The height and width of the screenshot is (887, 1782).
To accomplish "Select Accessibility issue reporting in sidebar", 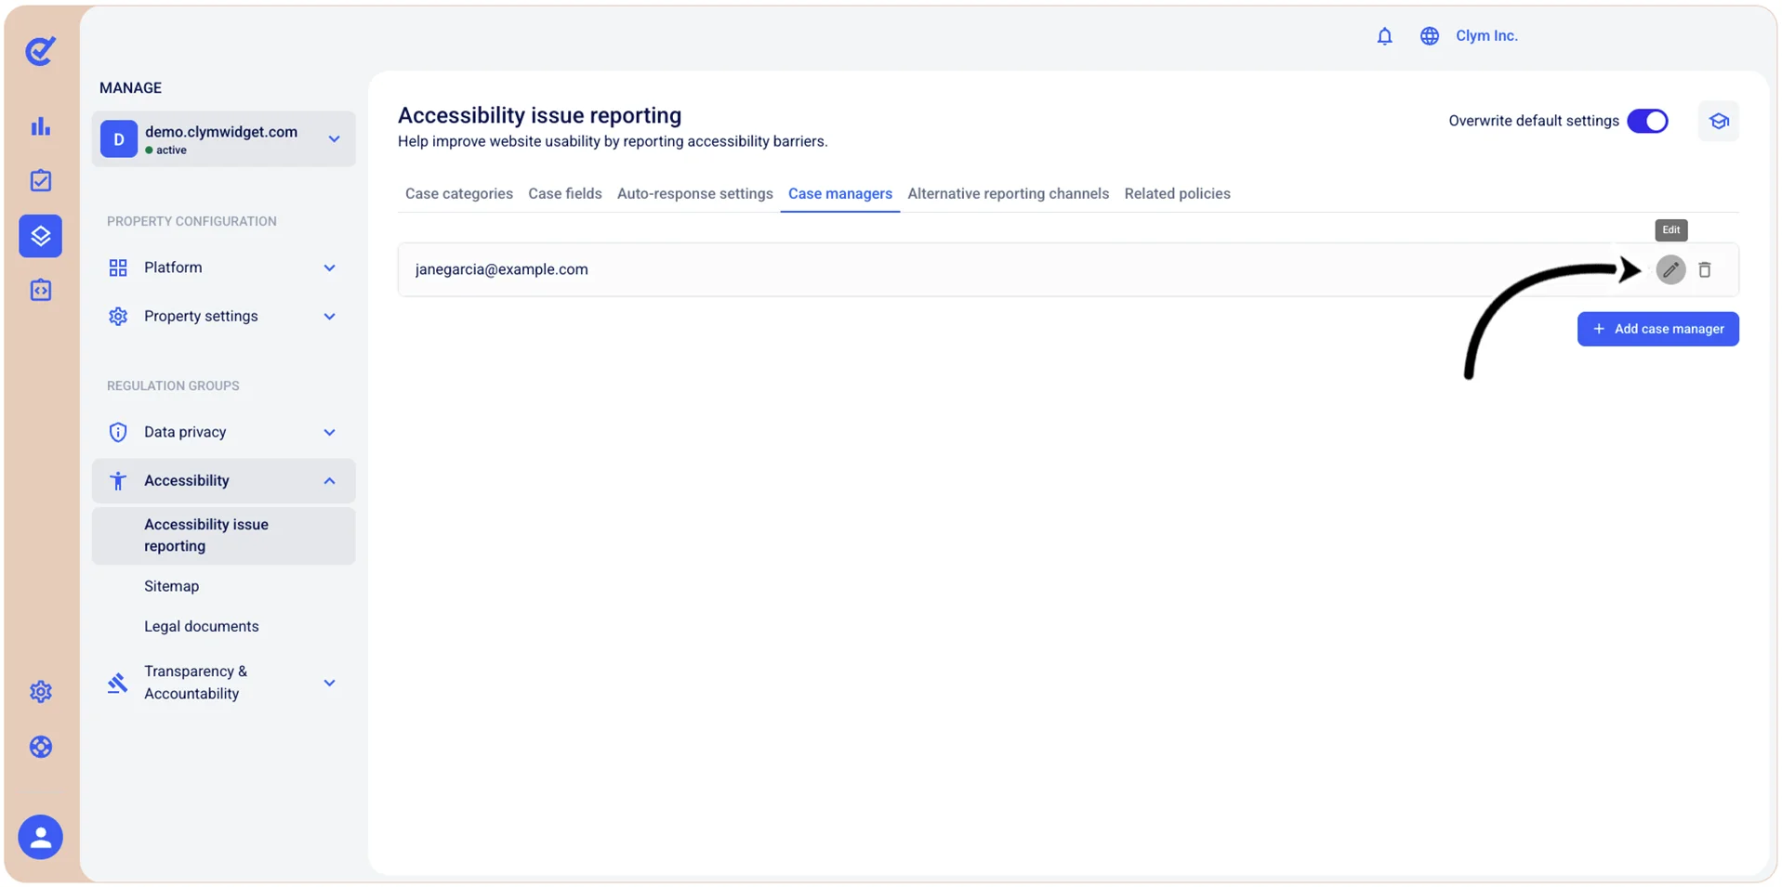I will coord(223,535).
